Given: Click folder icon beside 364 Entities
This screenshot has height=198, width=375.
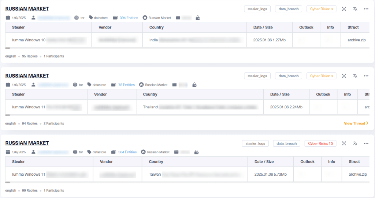Looking at the screenshot, I should pyautogui.click(x=114, y=152).
